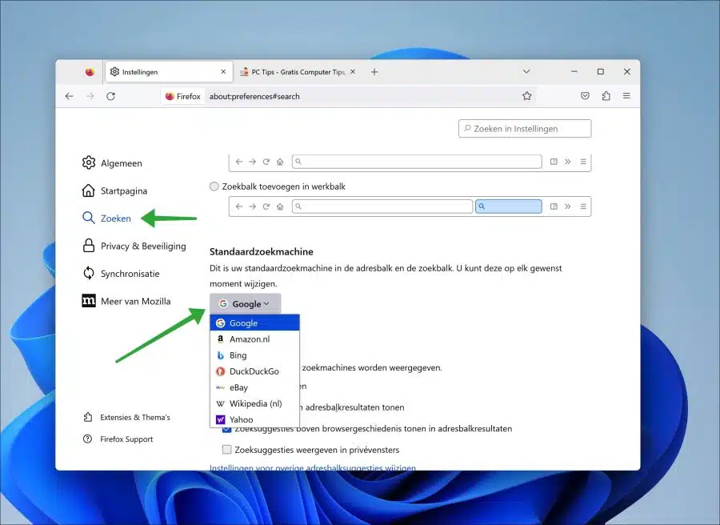The image size is (720, 525).
Task: Open the Algemeen settings section
Action: 112,163
